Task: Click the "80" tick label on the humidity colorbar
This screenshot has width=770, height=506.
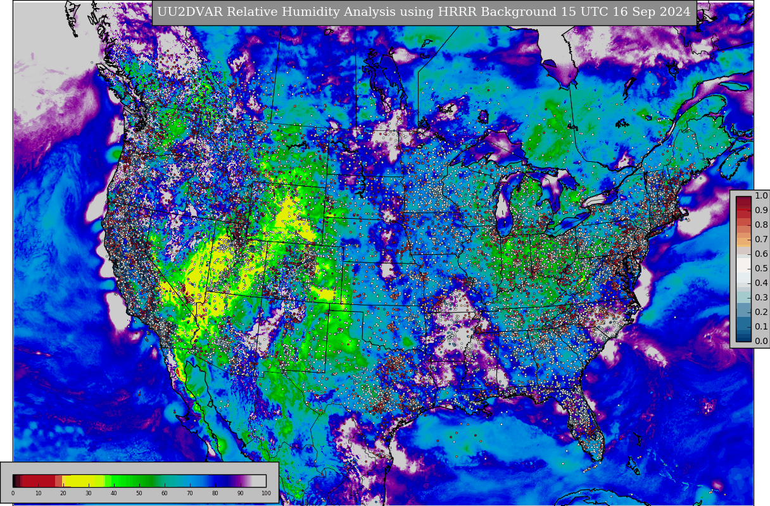Action: (215, 493)
